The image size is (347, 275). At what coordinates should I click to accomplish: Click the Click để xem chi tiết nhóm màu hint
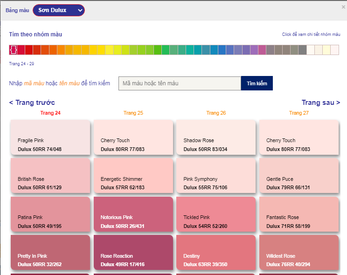tap(311, 34)
